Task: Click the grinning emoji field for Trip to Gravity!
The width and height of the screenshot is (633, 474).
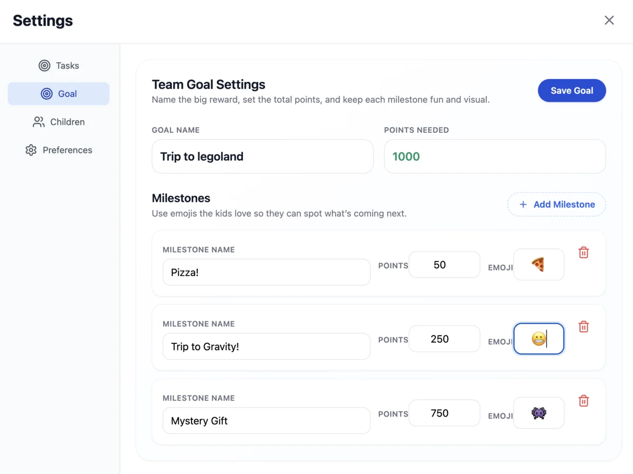Action: click(x=539, y=339)
